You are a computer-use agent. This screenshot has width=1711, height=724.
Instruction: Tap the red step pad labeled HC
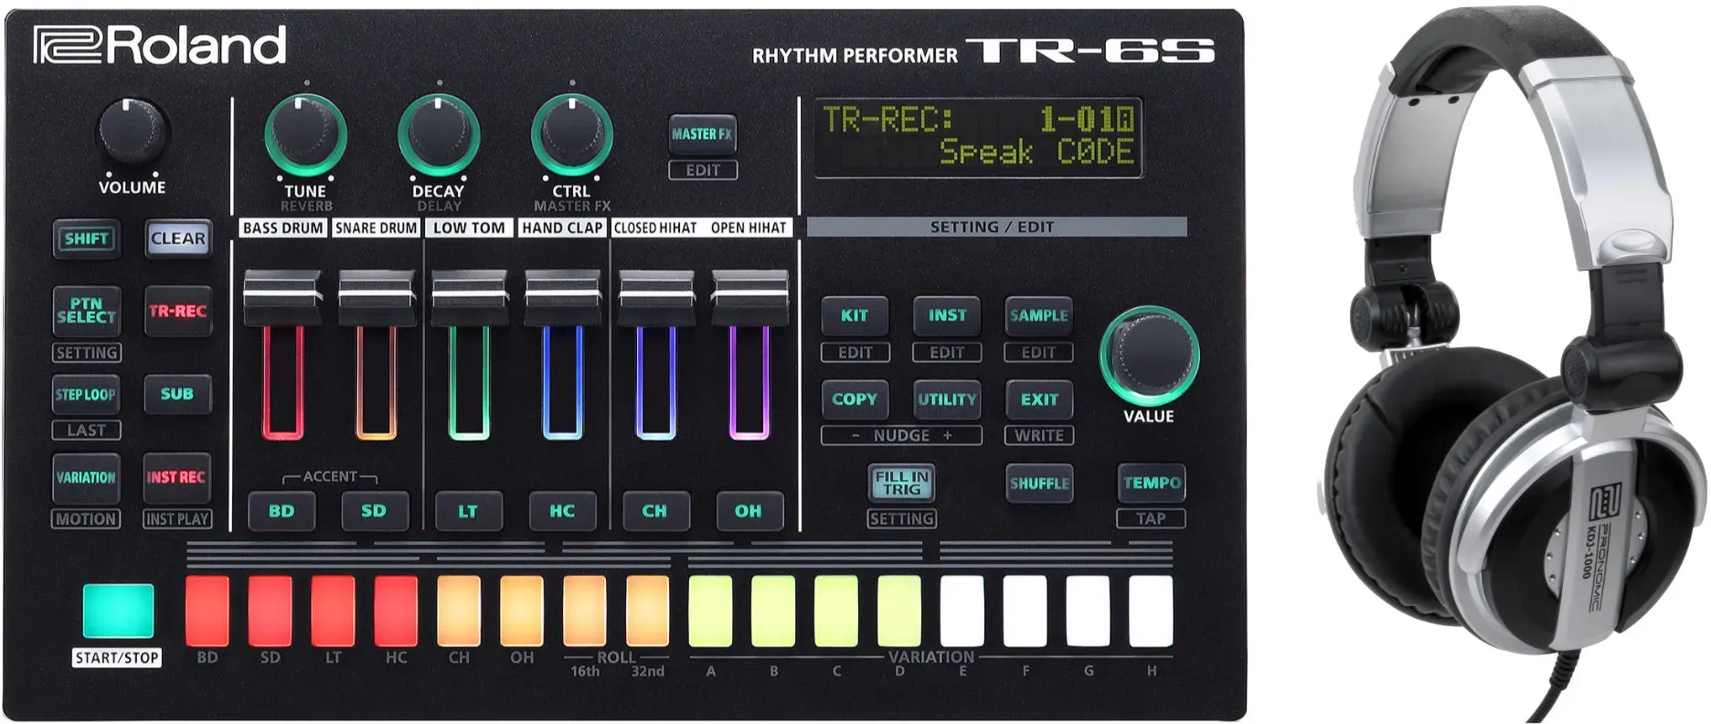[396, 612]
